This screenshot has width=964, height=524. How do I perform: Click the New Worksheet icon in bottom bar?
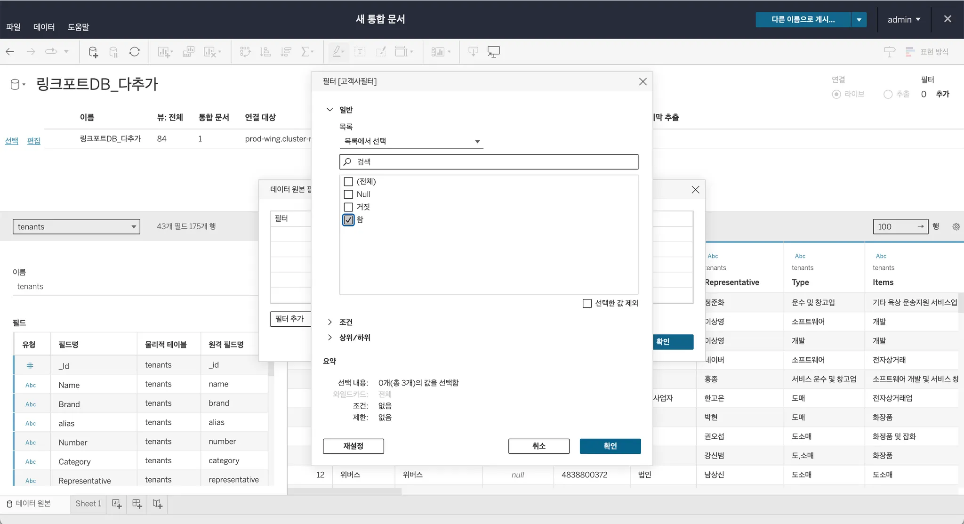(117, 504)
